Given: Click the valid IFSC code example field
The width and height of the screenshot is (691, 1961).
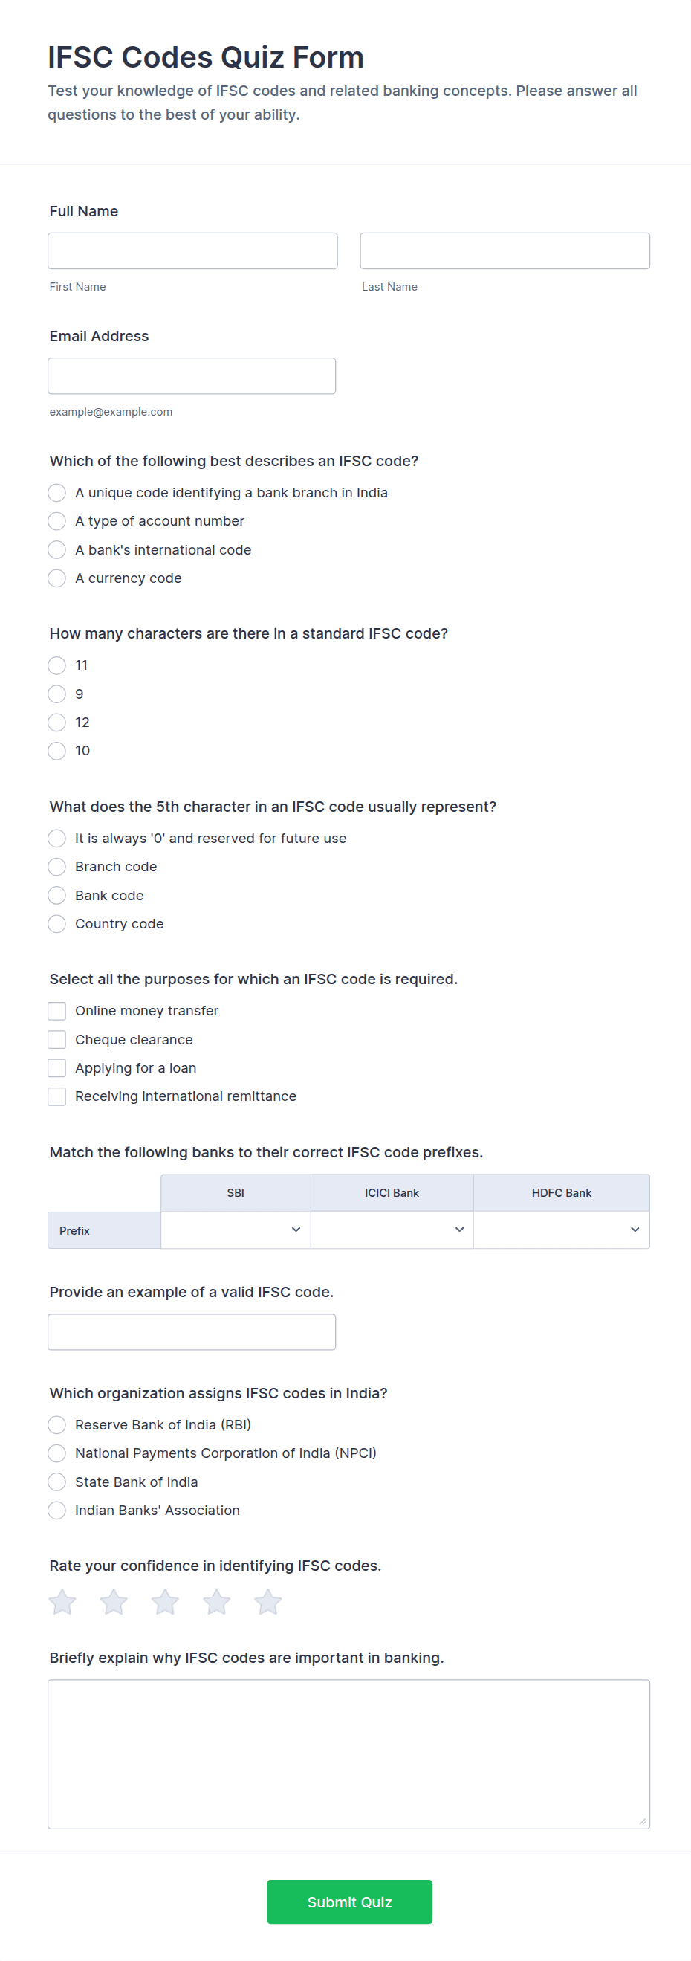Looking at the screenshot, I should coord(192,1332).
